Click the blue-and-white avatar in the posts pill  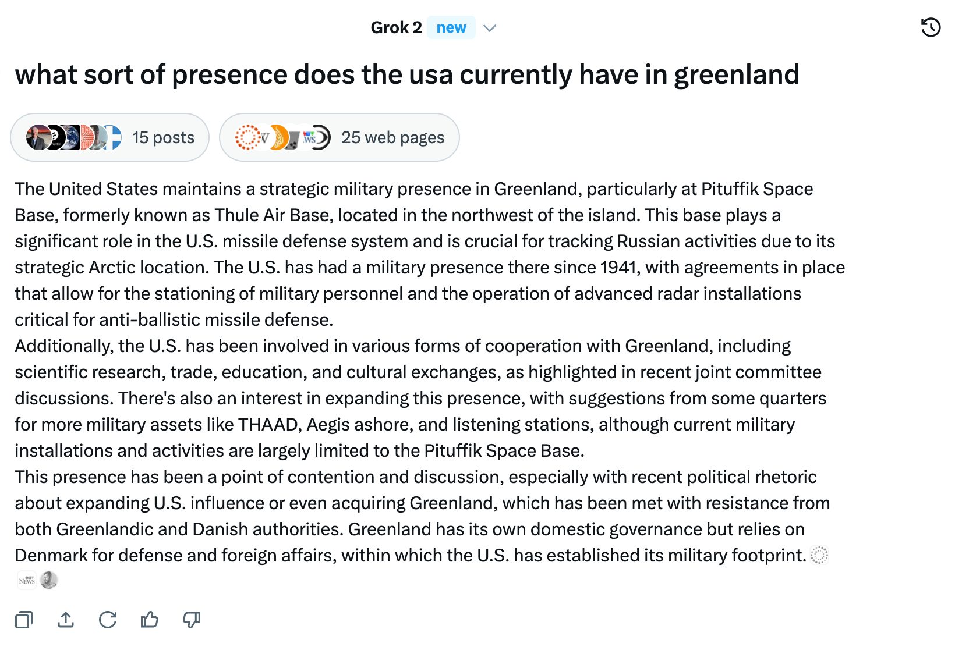click(x=113, y=137)
